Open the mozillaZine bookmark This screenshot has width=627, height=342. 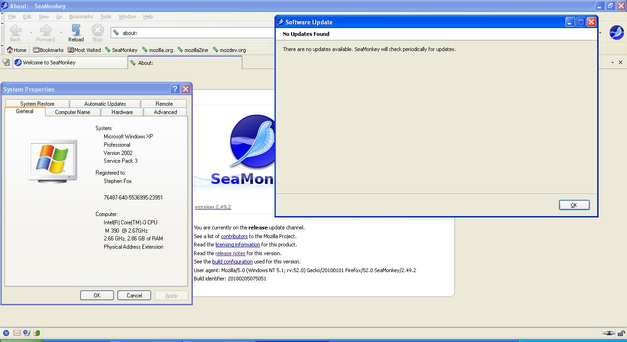tap(193, 50)
